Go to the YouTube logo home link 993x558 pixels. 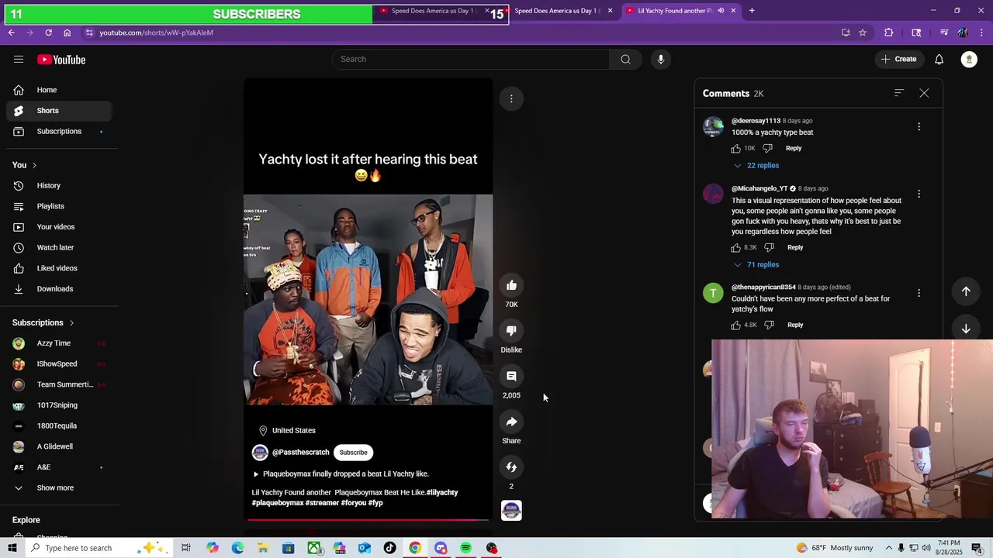[x=61, y=60]
